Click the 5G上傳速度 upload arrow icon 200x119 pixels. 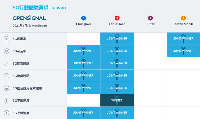(x=6, y=113)
